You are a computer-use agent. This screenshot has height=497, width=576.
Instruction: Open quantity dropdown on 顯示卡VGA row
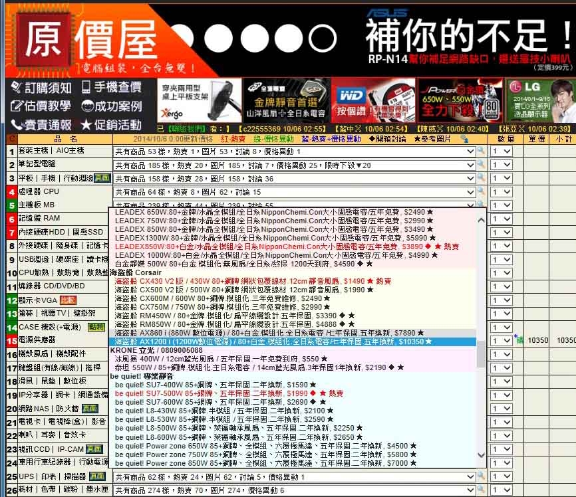click(x=501, y=300)
